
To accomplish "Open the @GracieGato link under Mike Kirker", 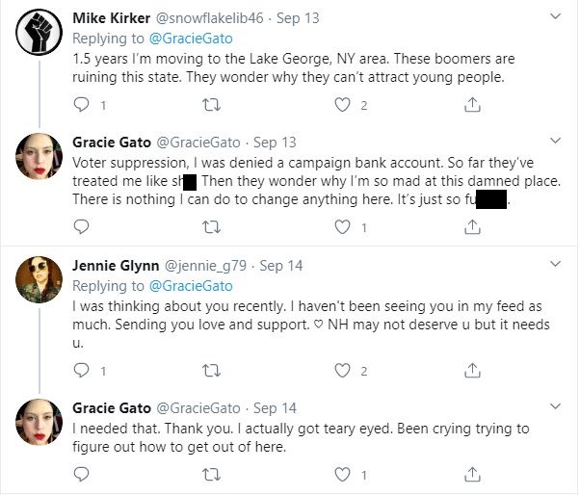I will point(191,37).
